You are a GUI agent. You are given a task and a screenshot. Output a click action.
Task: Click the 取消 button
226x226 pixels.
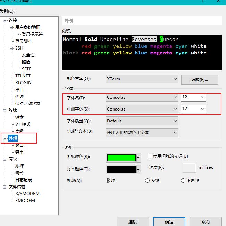coord(206,222)
